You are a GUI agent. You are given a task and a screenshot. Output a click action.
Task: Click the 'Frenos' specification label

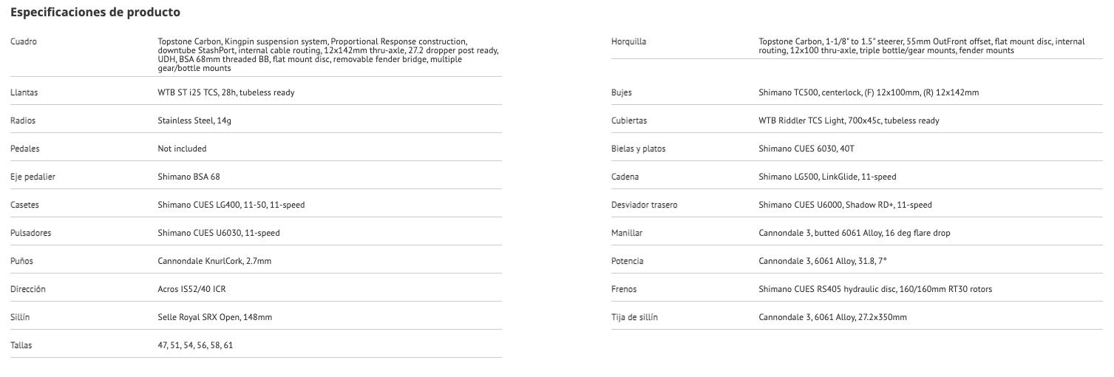point(624,289)
